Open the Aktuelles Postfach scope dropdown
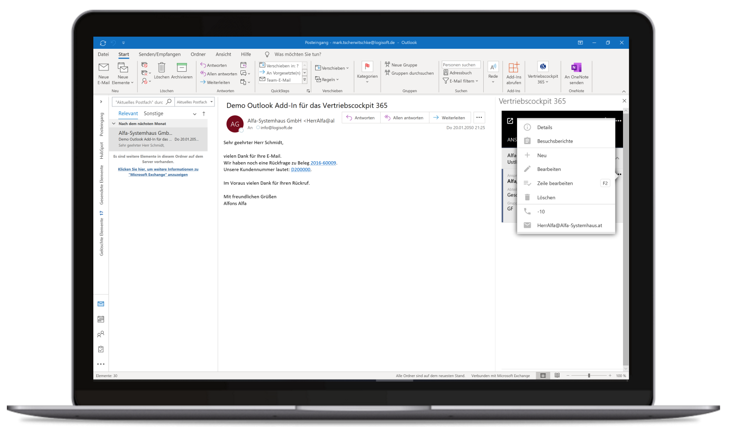Image resolution: width=733 pixels, height=427 pixels. [194, 102]
